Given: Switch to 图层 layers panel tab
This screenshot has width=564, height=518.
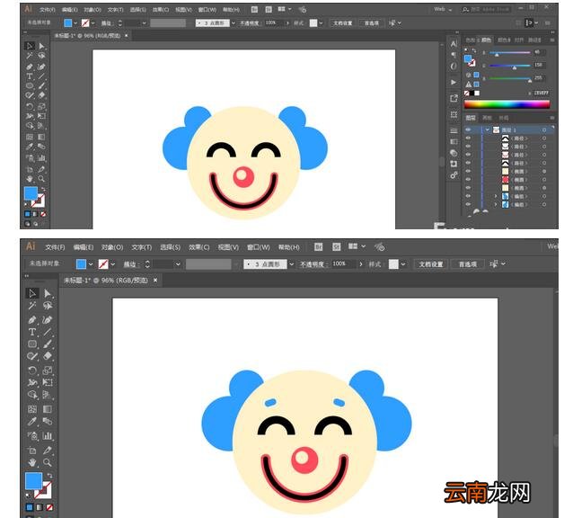Looking at the screenshot, I should click(471, 118).
